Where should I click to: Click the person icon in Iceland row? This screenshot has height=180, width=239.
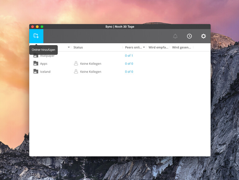76,71
